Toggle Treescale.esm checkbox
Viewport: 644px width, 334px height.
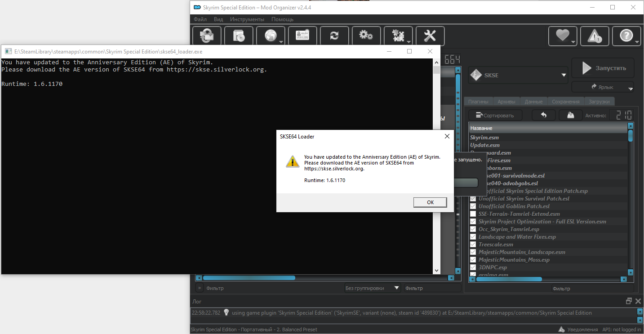coord(473,245)
